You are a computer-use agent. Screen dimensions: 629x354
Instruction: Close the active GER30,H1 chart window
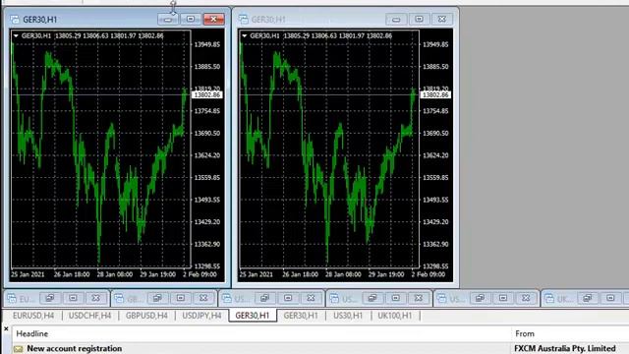(x=213, y=19)
